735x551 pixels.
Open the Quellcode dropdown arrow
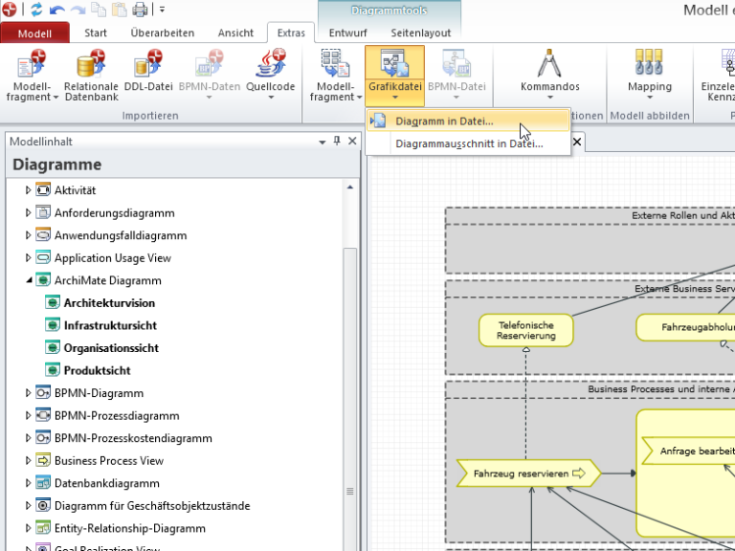271,98
